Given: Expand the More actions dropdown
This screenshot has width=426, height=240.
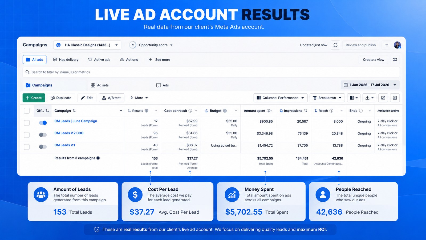Looking at the screenshot, I should click(x=139, y=98).
